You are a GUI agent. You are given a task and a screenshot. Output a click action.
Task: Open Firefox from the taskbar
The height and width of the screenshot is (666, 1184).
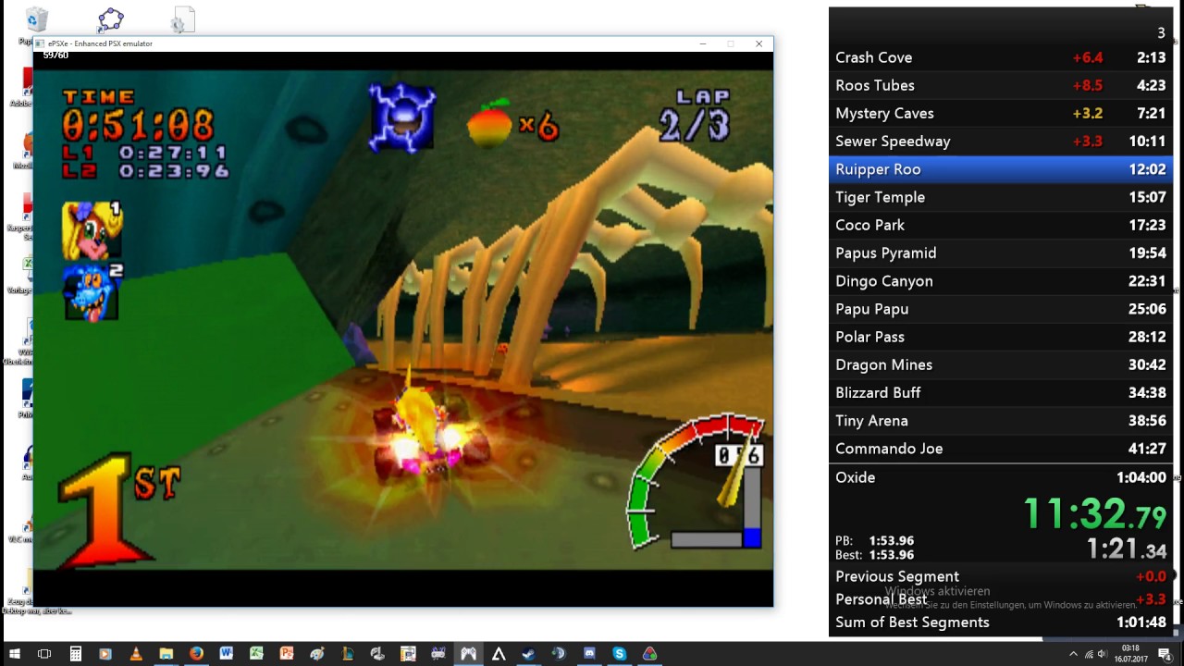(x=196, y=654)
